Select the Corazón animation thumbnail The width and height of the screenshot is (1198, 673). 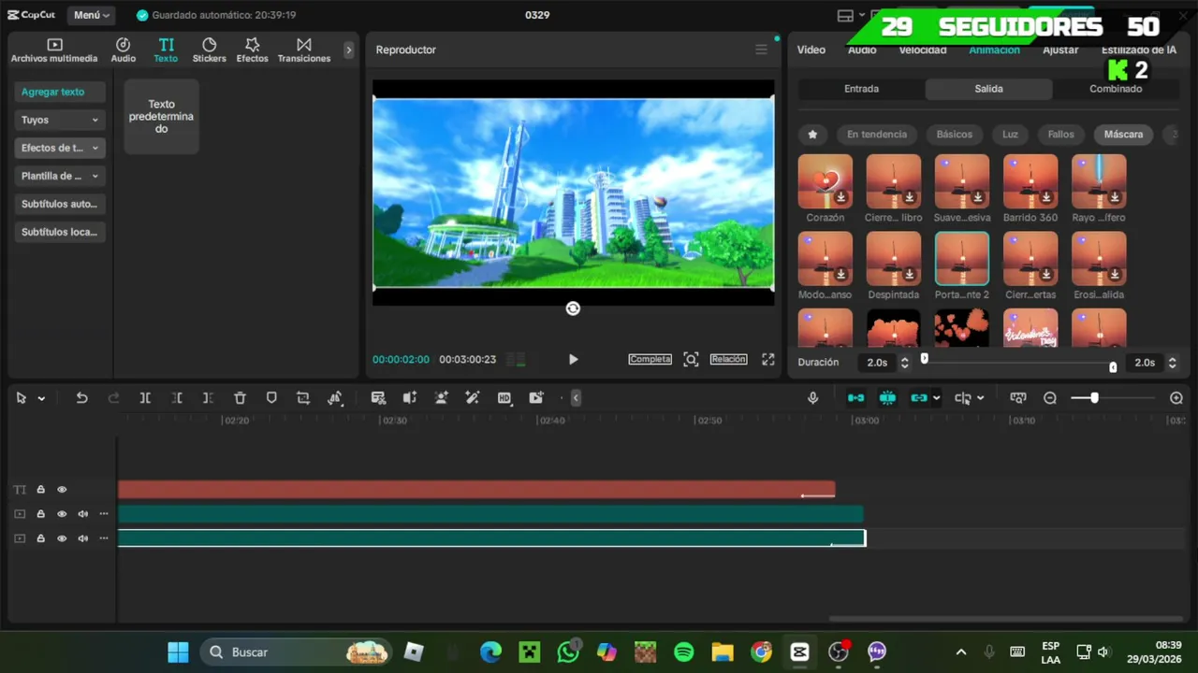[825, 181]
